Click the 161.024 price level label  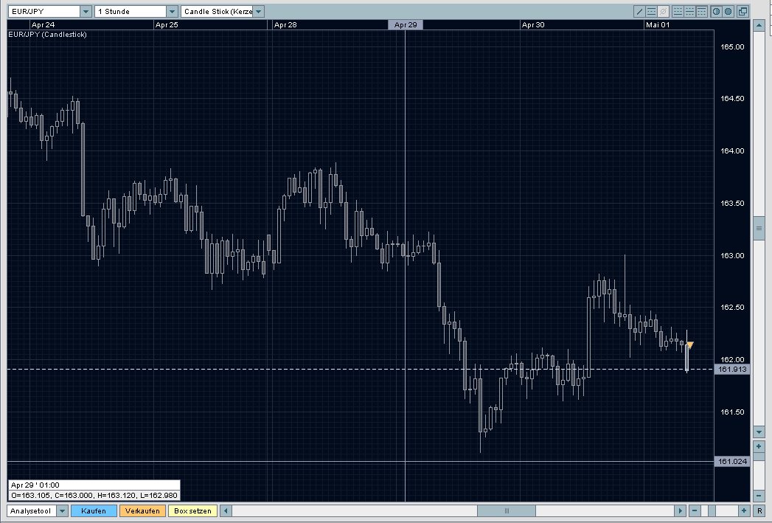[x=732, y=462]
